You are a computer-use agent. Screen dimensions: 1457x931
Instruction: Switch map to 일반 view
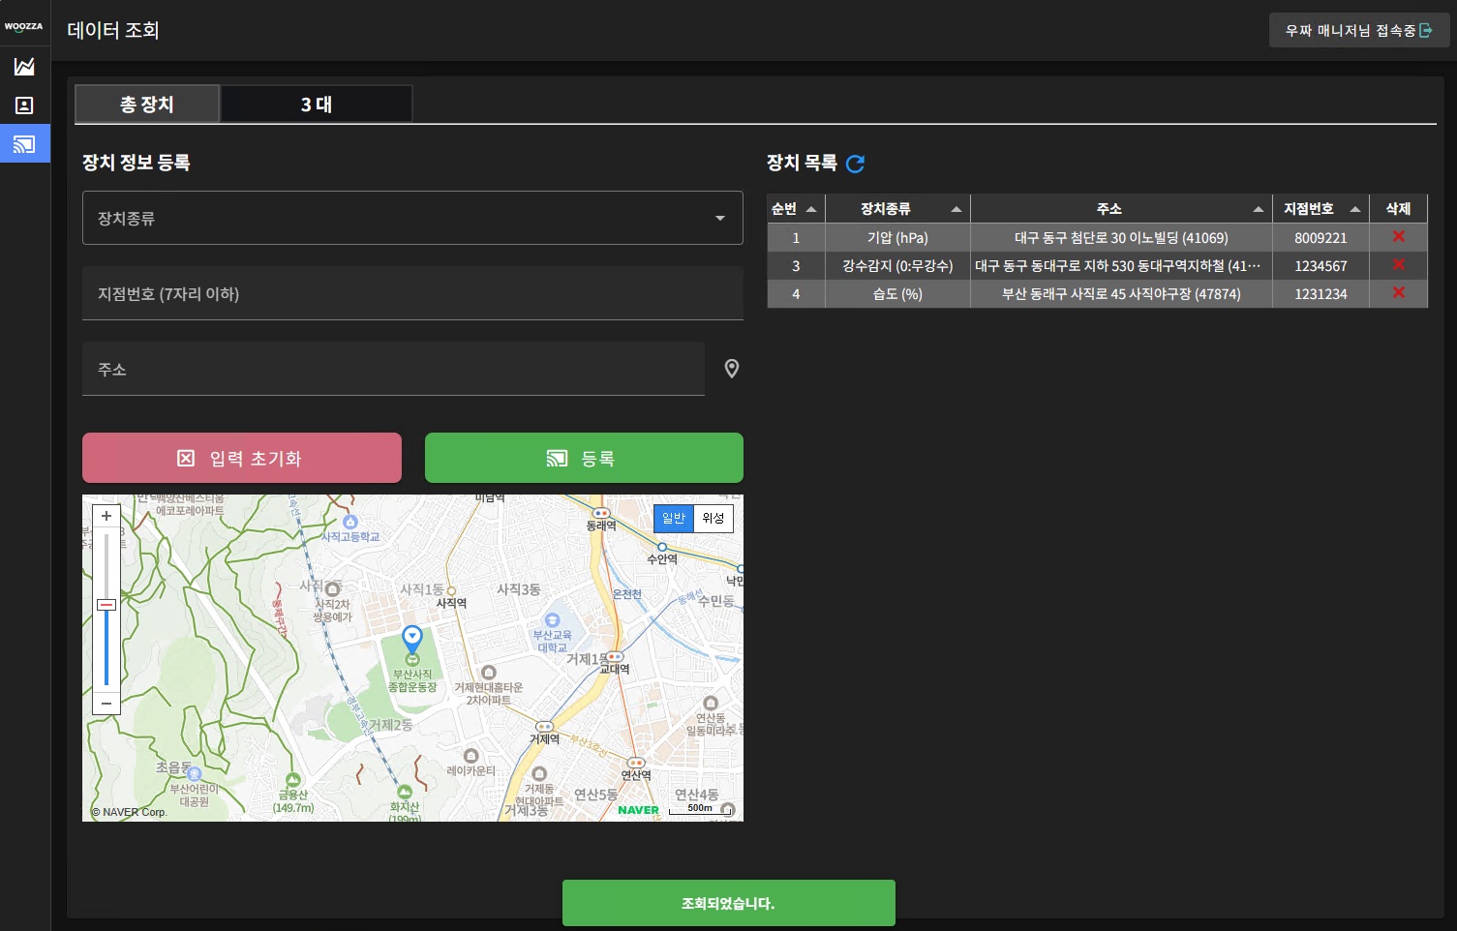(674, 519)
